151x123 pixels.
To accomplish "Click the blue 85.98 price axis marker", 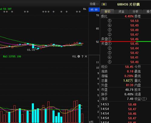I will point(94,10).
